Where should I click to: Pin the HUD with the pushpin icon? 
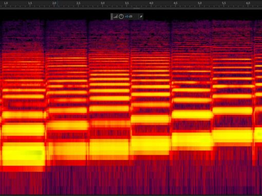(x=141, y=16)
